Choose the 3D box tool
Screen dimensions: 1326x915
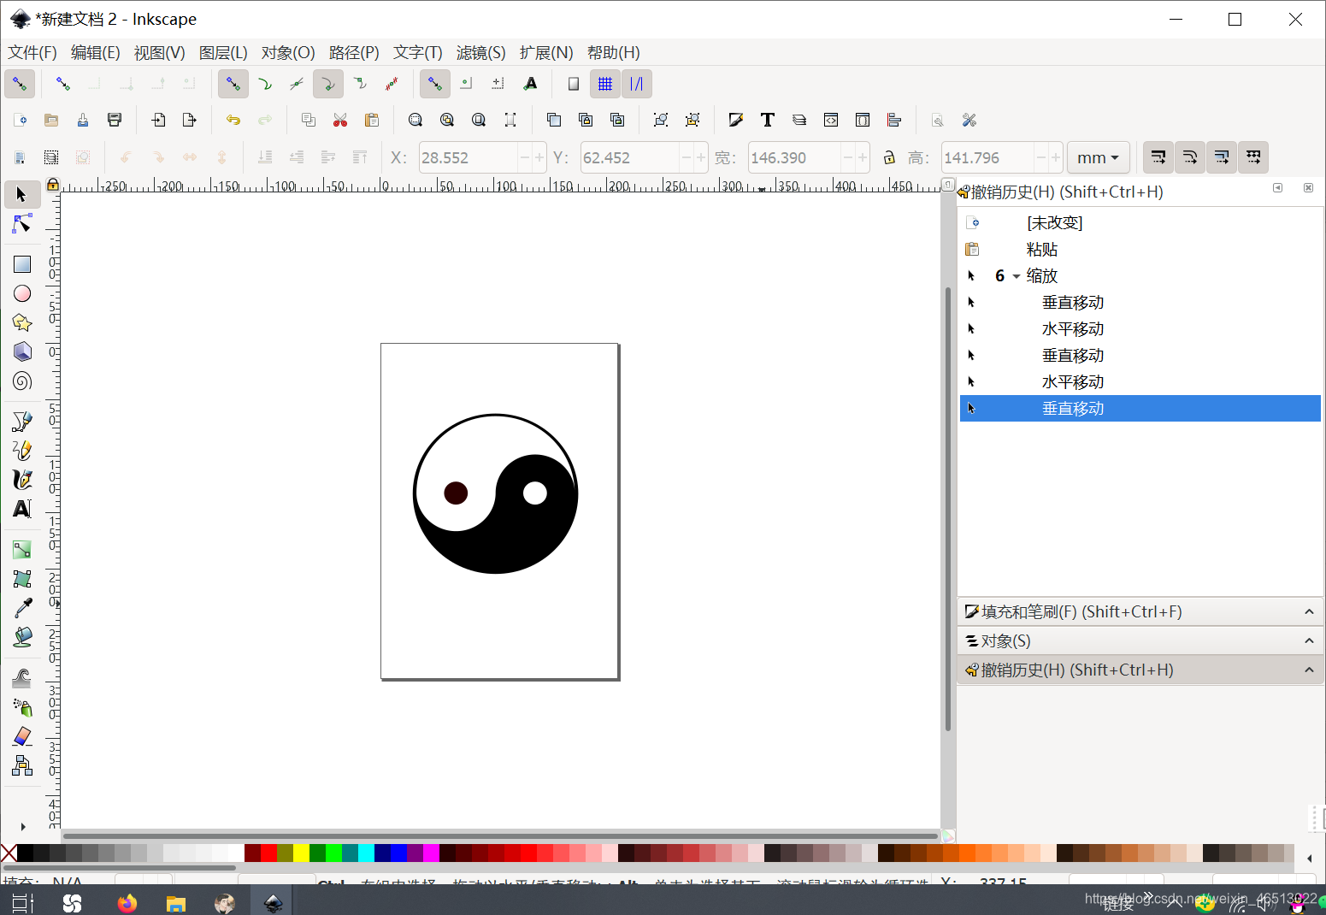[21, 351]
